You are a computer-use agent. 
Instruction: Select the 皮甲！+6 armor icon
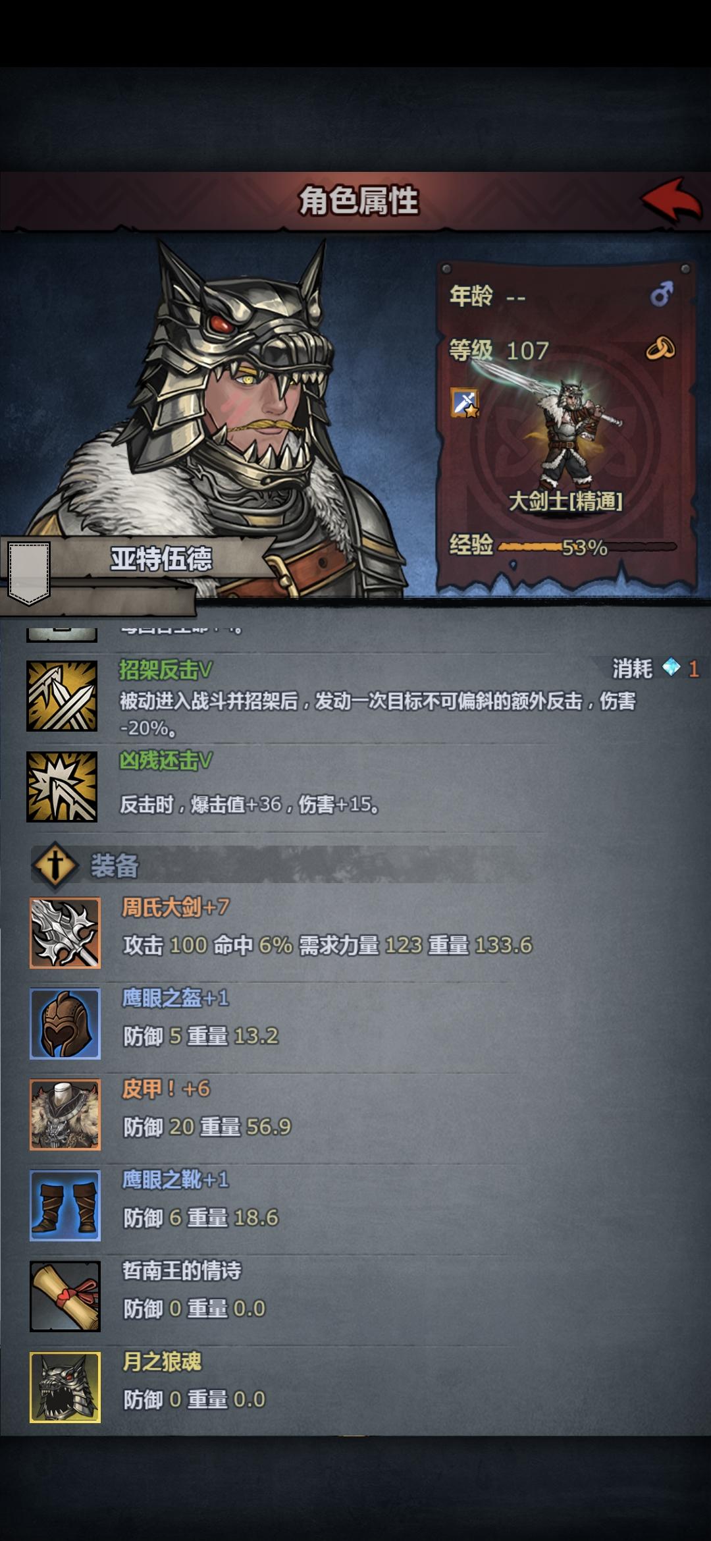65,1114
